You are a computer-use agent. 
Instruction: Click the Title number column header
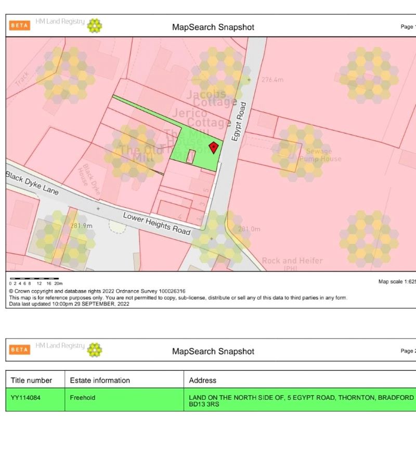pyautogui.click(x=31, y=380)
